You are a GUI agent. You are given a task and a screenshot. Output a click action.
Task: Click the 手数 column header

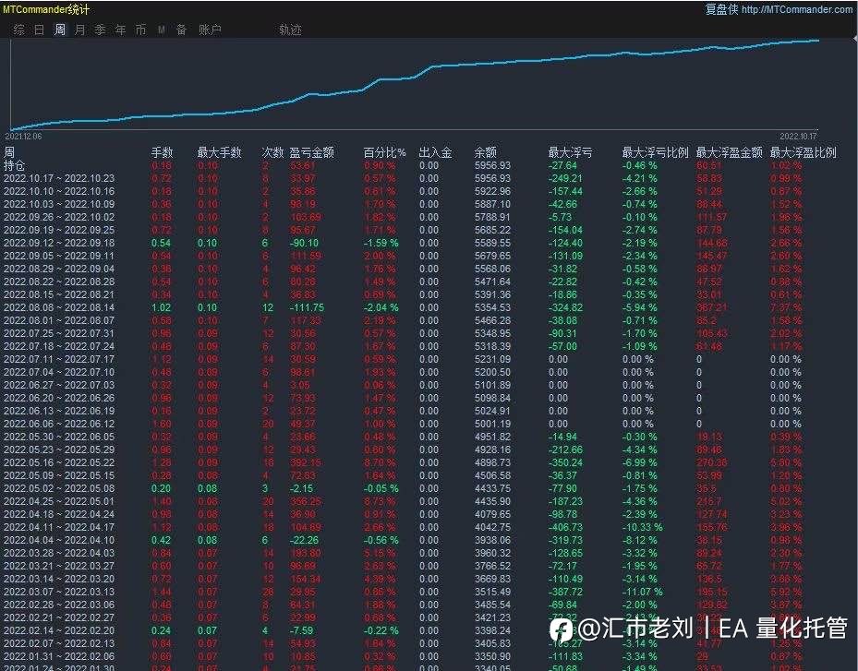coord(162,152)
